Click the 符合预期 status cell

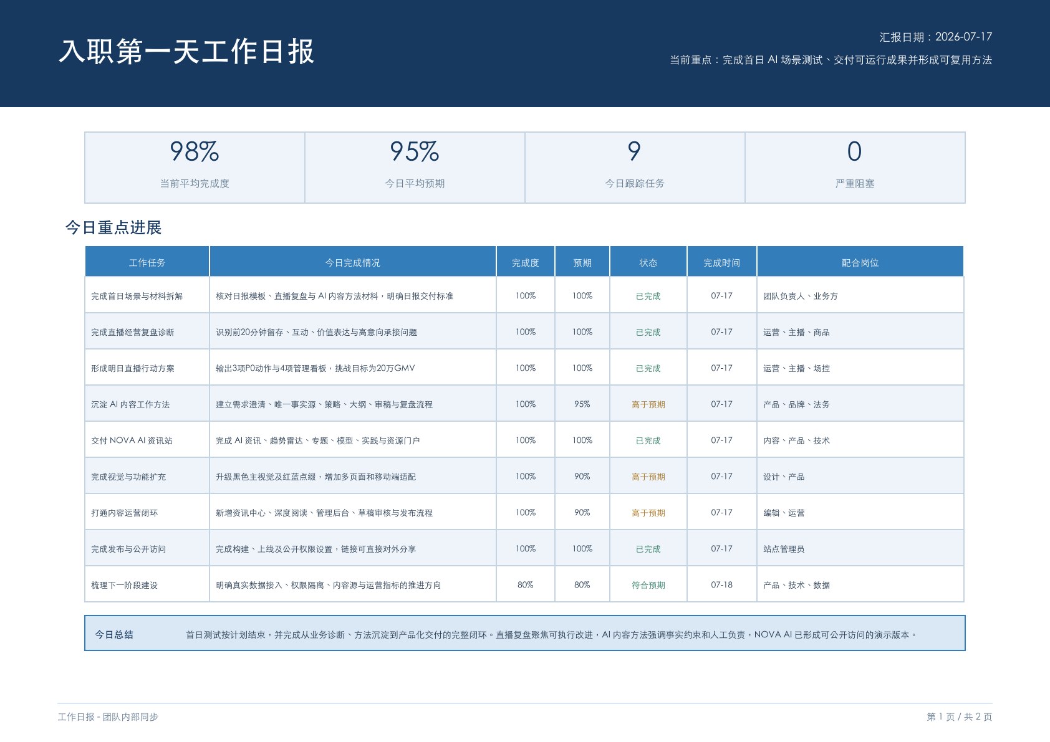tap(648, 584)
